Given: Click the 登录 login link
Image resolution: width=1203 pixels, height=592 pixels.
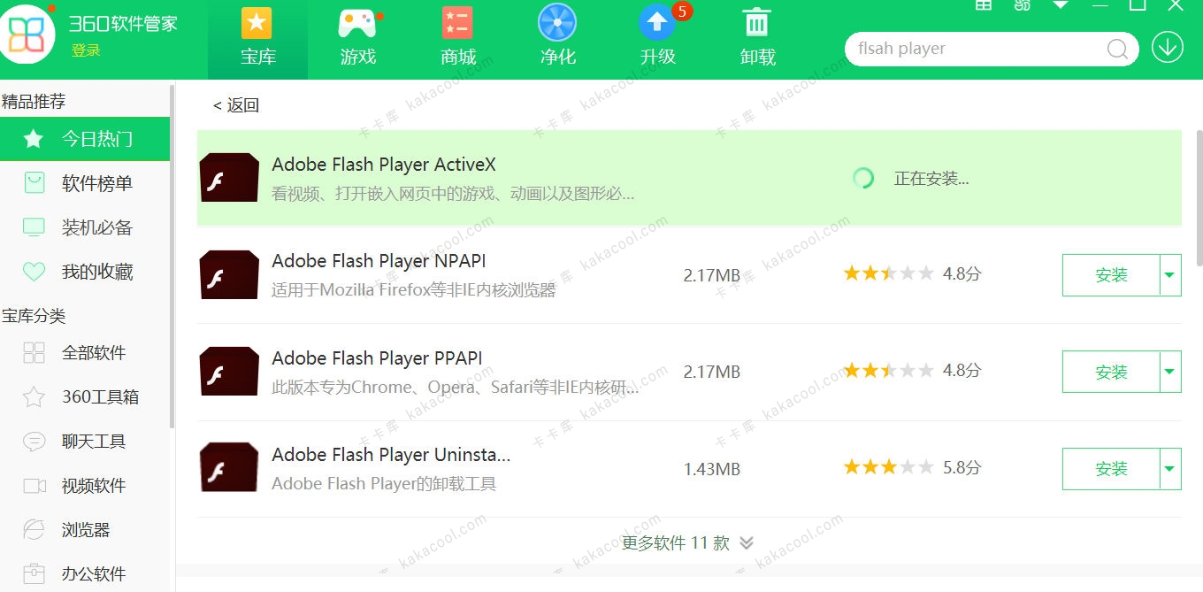Looking at the screenshot, I should 86,50.
